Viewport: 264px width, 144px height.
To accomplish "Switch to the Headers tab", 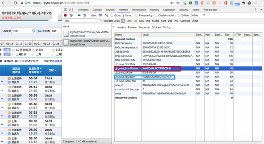I will pyautogui.click(x=121, y=27).
